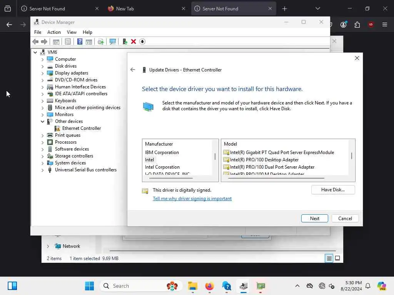This screenshot has height=295, width=394.
Task: Expand the Disk drives node
Action: tap(42, 66)
